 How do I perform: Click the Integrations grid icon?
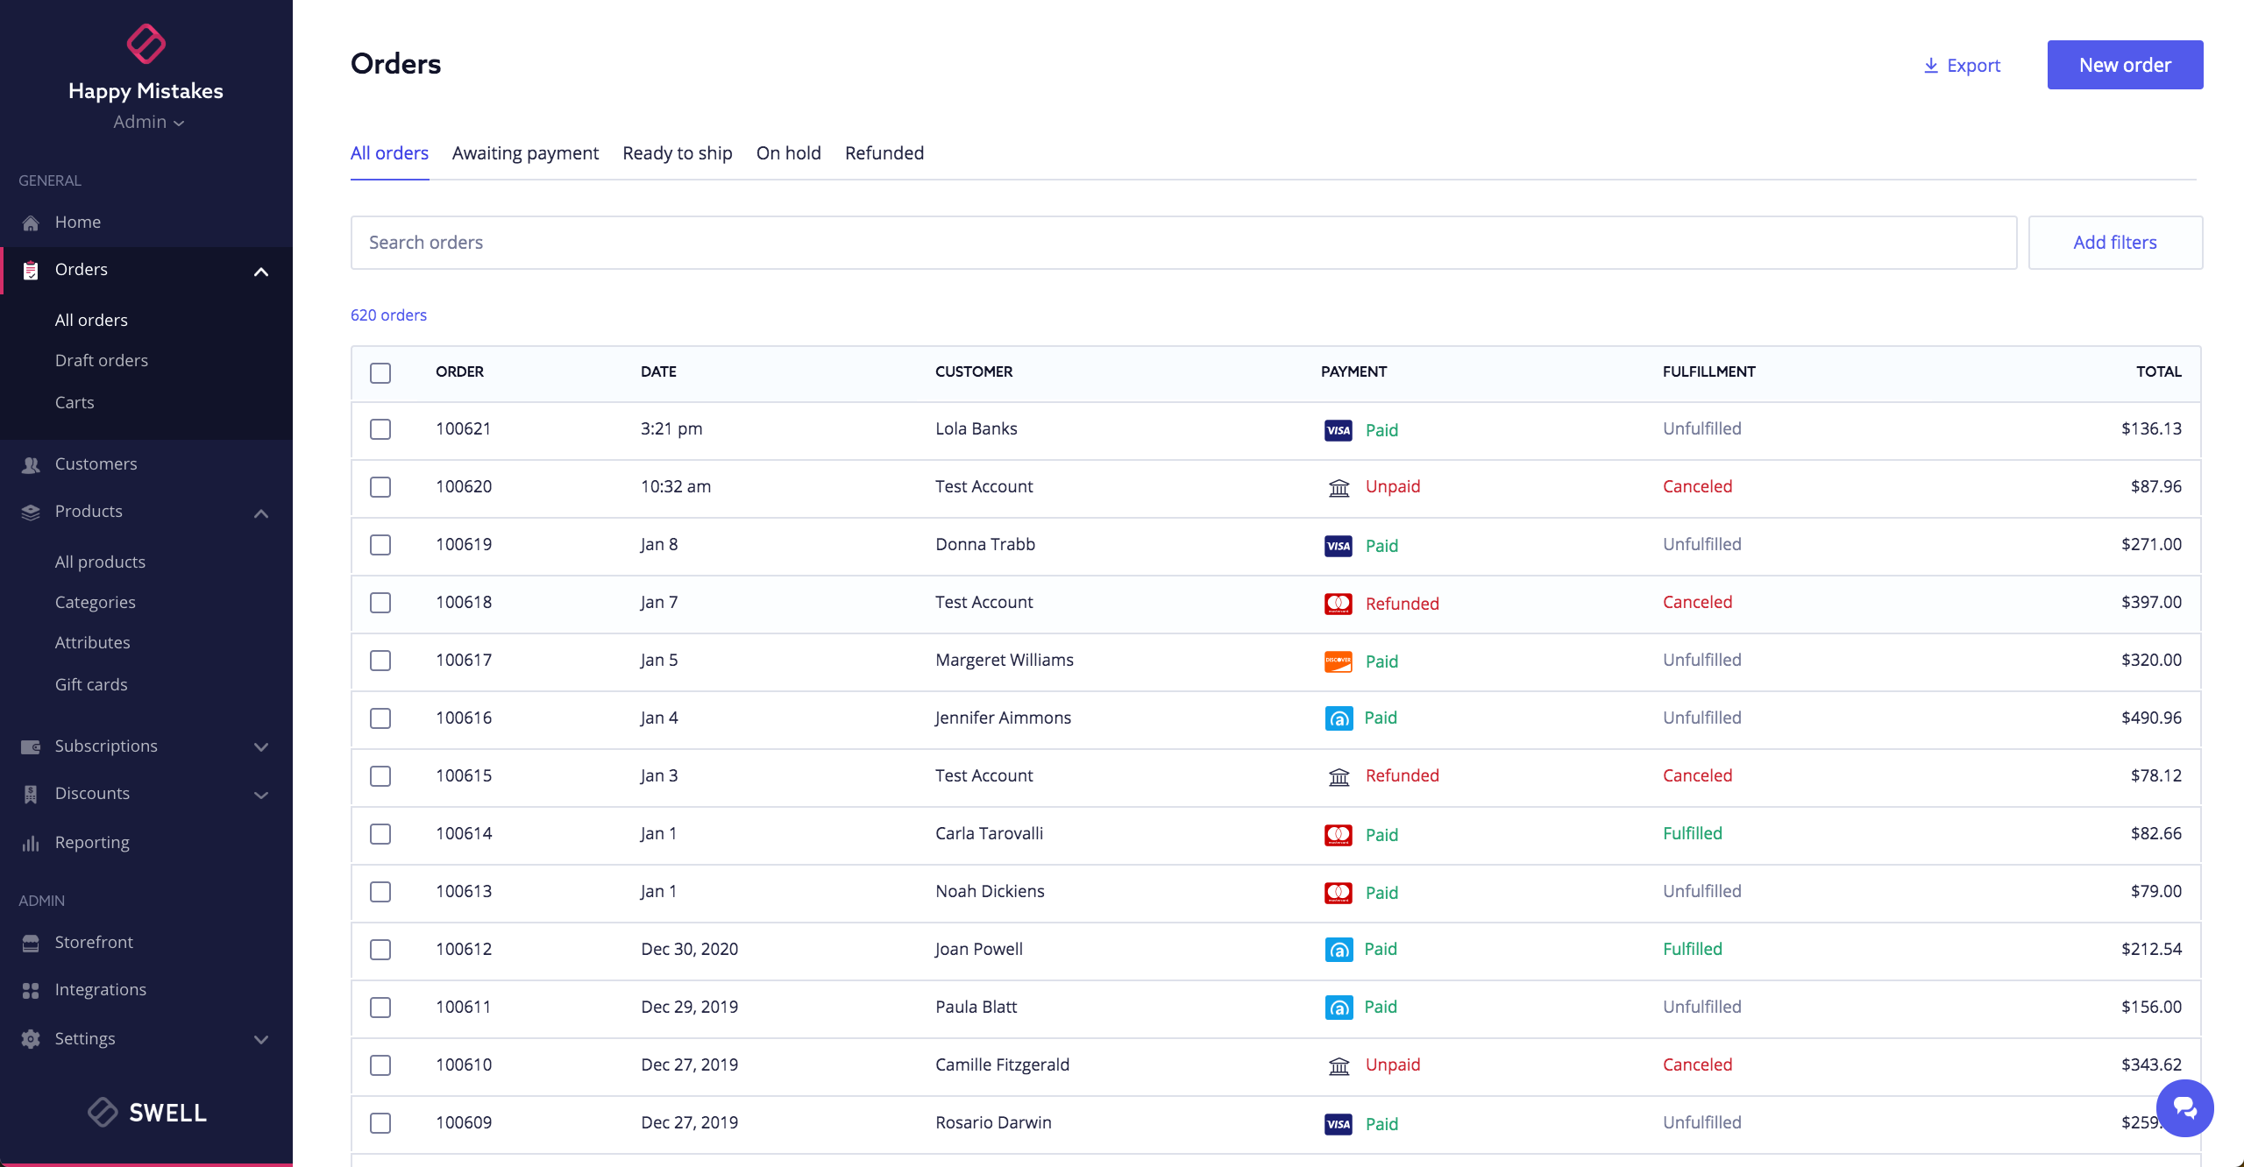[31, 990]
